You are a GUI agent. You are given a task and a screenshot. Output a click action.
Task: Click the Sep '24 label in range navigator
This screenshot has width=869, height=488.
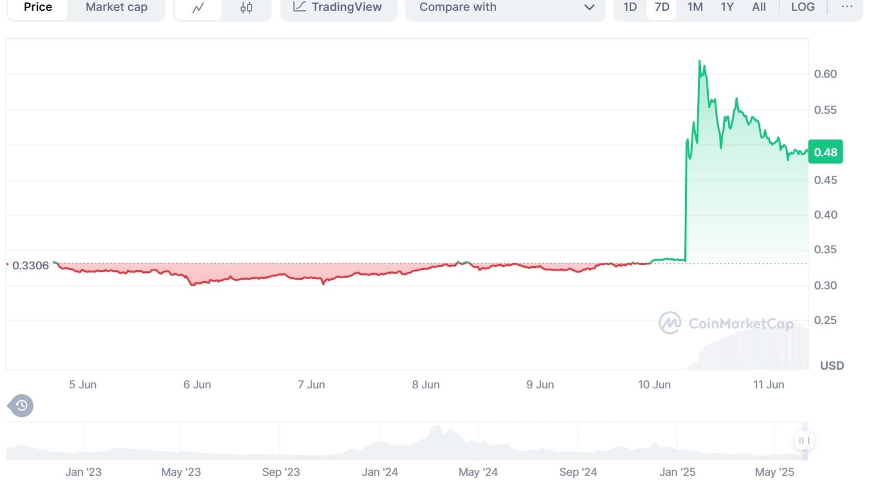tap(578, 472)
